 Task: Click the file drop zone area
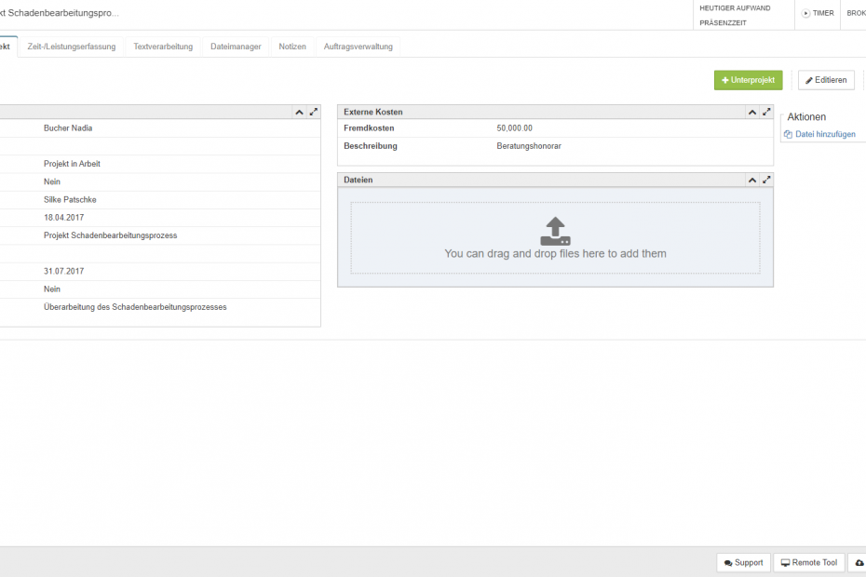tap(555, 238)
